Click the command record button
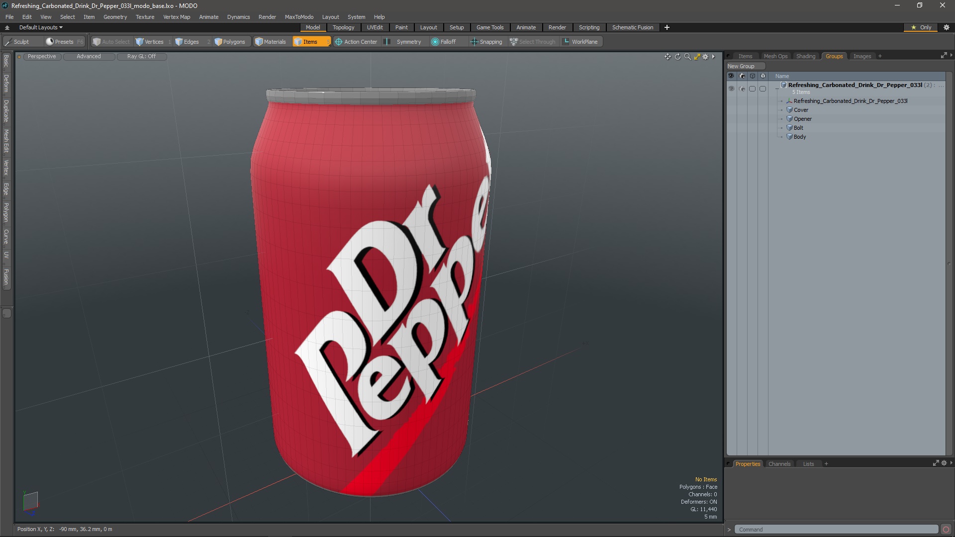The width and height of the screenshot is (955, 537). [946, 530]
